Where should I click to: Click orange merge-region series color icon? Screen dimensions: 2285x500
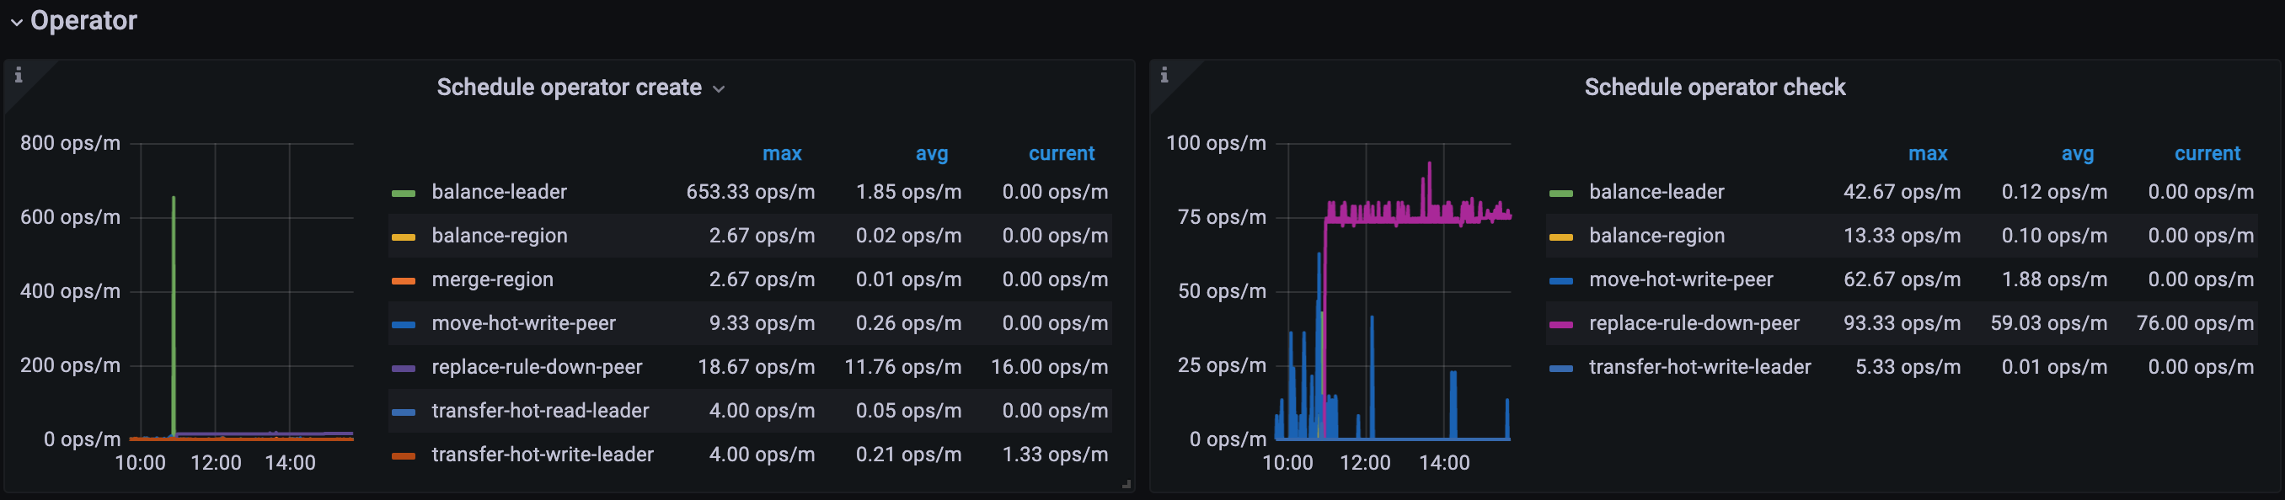(404, 280)
